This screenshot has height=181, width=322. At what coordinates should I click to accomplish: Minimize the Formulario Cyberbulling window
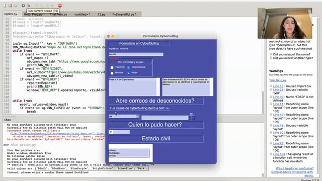tap(113, 36)
